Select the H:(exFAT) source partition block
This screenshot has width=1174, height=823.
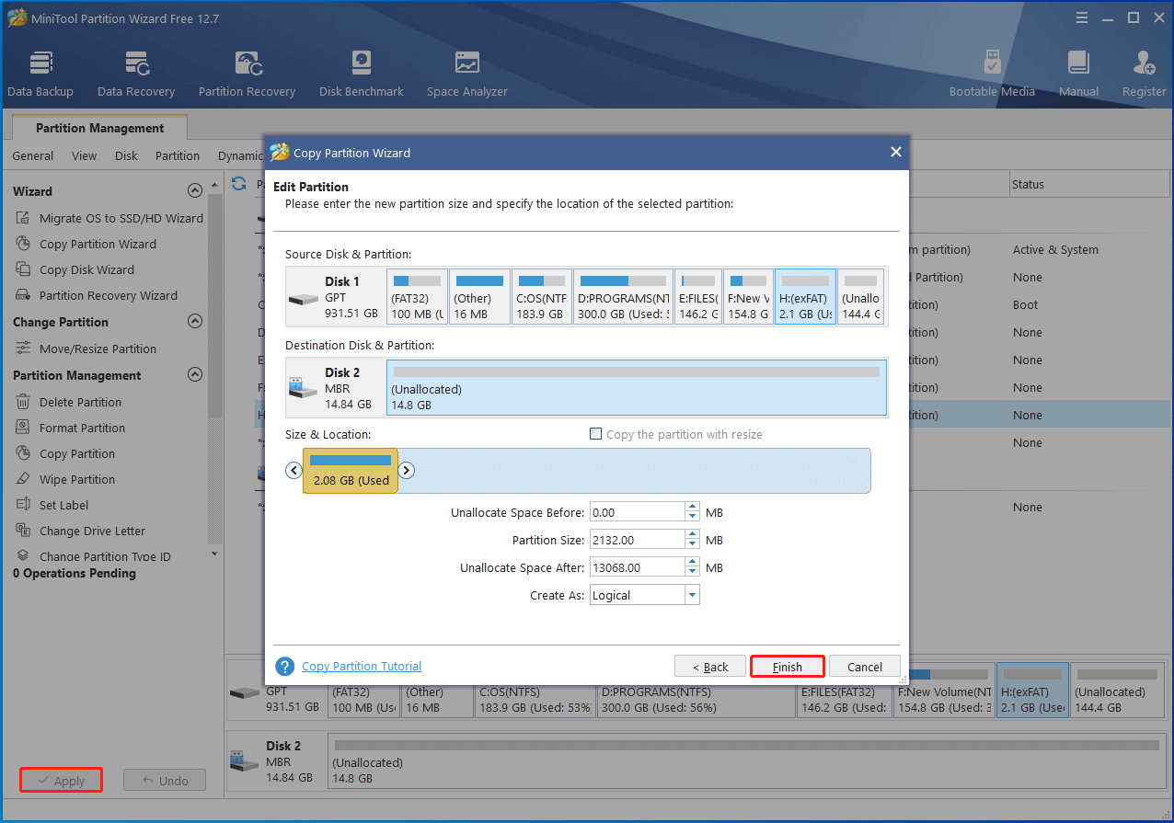(805, 296)
